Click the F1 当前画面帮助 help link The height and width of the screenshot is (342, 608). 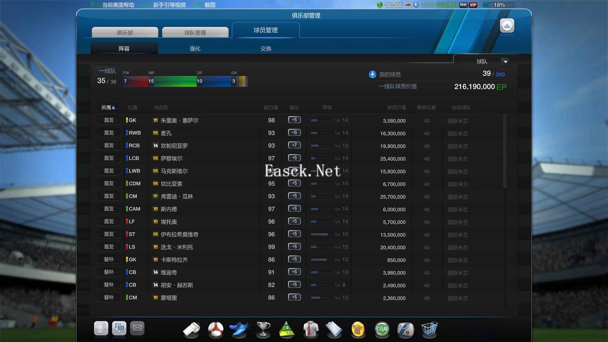[x=112, y=5]
